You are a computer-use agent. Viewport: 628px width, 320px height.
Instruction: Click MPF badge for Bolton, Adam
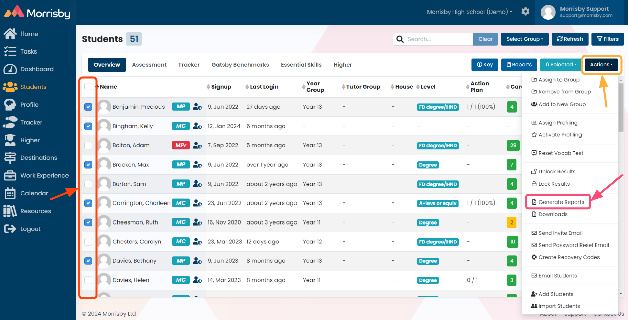(181, 145)
